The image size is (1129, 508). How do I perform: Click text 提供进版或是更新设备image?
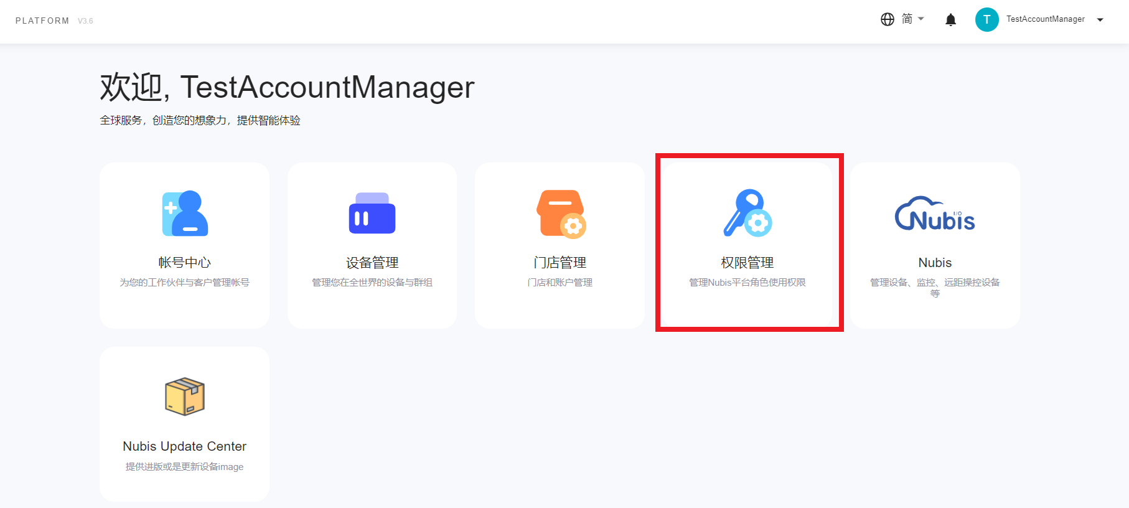[x=185, y=467]
